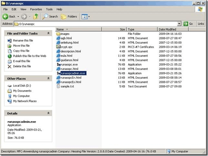Click the Windows flag logo
208x156 pixels.
[x=200, y=9]
